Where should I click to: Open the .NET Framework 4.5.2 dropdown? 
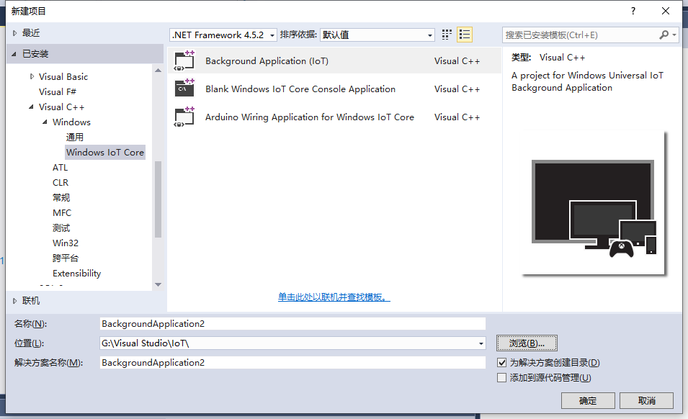point(223,35)
